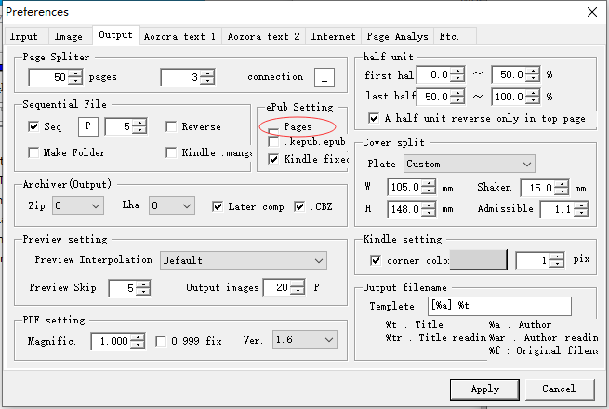Click the Apply button
Image resolution: width=609 pixels, height=409 pixels.
coord(484,389)
